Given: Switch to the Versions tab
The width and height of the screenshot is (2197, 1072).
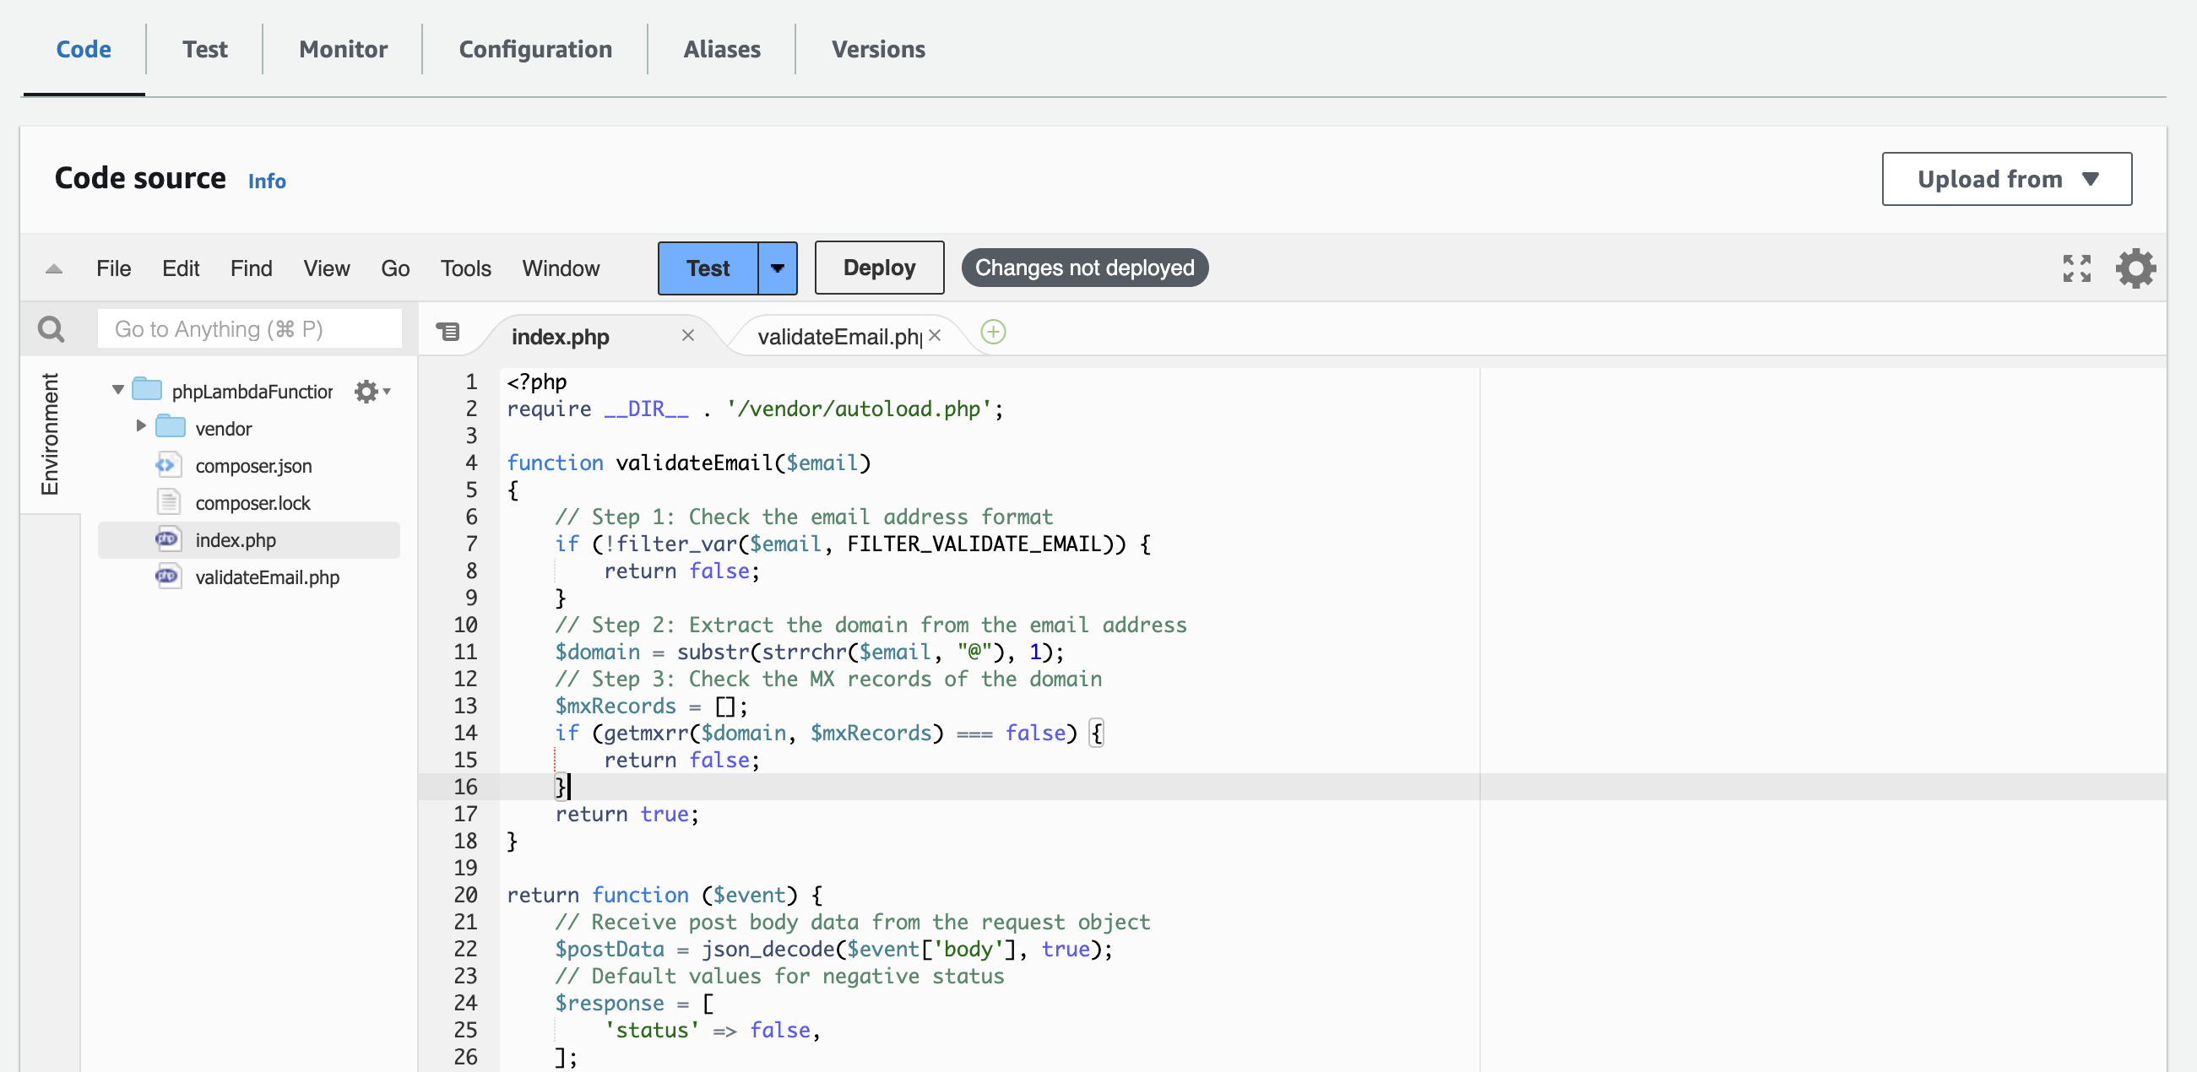Looking at the screenshot, I should (877, 50).
